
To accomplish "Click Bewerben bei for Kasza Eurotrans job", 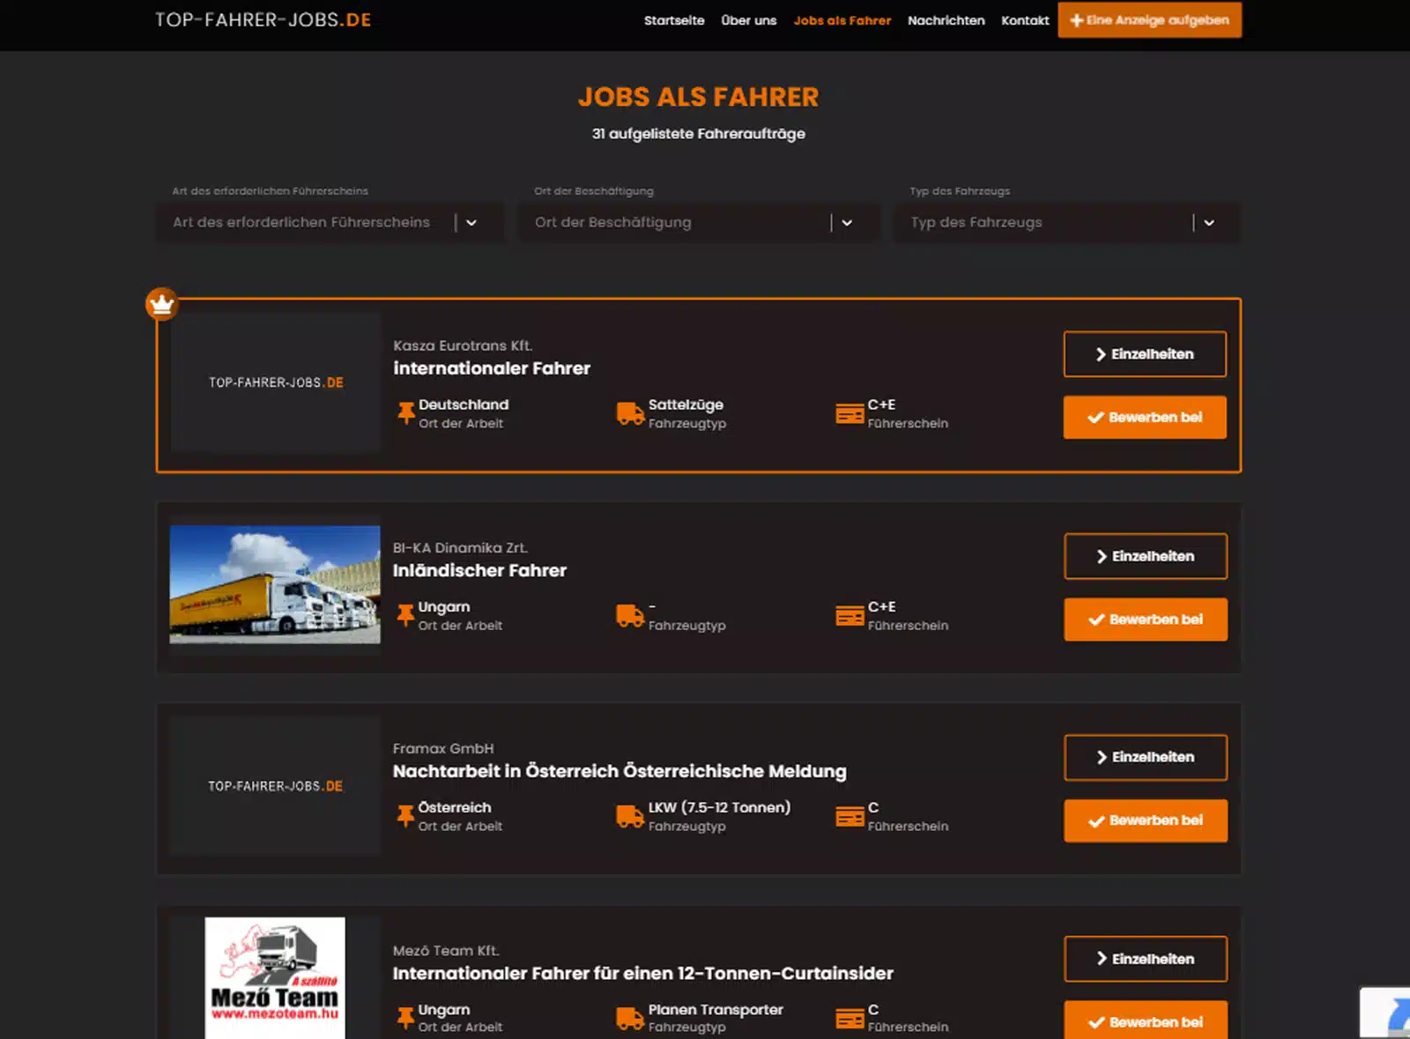I will tap(1145, 418).
